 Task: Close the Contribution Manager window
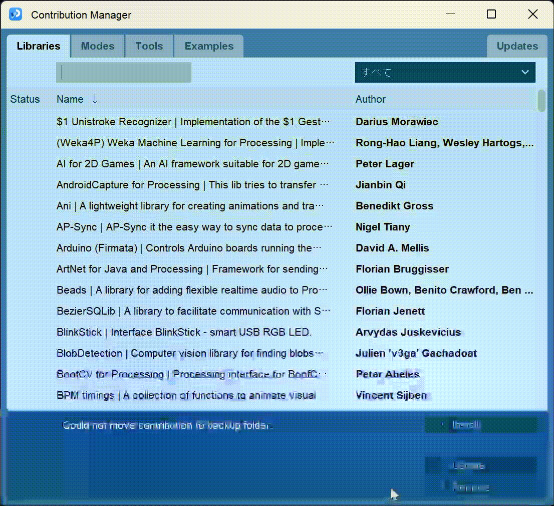(x=532, y=14)
